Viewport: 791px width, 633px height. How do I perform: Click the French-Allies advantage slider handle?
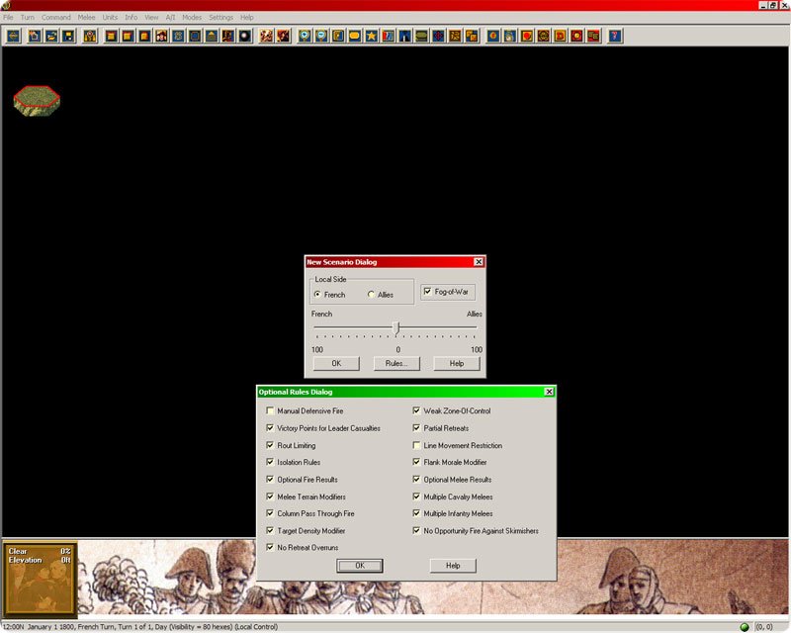point(396,327)
